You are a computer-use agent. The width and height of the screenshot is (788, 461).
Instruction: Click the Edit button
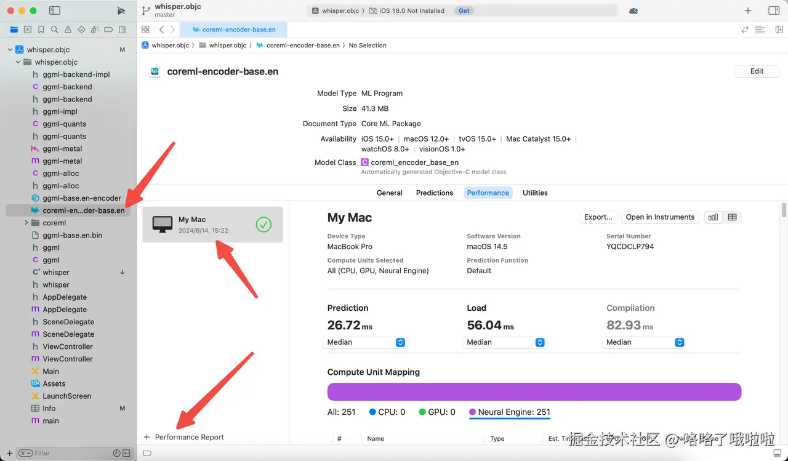[757, 71]
